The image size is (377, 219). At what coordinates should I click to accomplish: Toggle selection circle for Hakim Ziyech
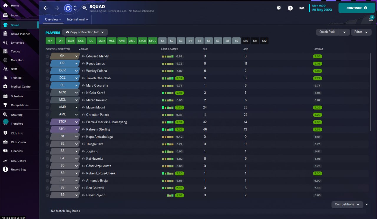point(47,195)
